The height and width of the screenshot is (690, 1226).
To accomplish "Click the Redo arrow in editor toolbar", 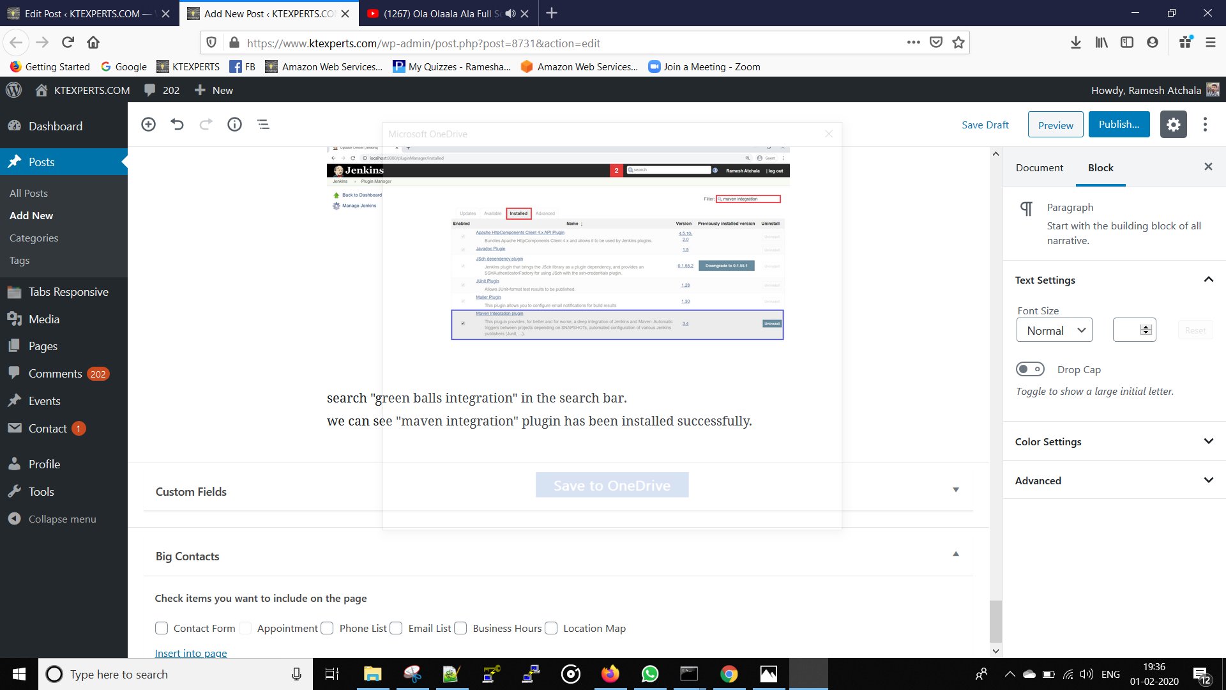I will [x=206, y=124].
